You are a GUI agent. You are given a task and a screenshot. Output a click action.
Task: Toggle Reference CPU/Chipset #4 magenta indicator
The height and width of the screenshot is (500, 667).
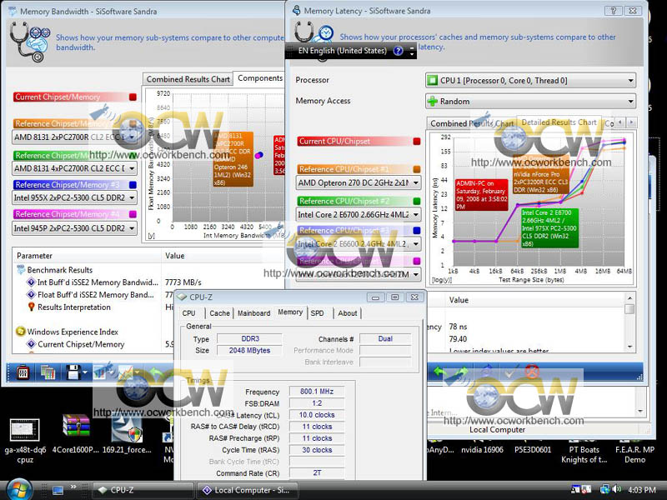point(416,261)
